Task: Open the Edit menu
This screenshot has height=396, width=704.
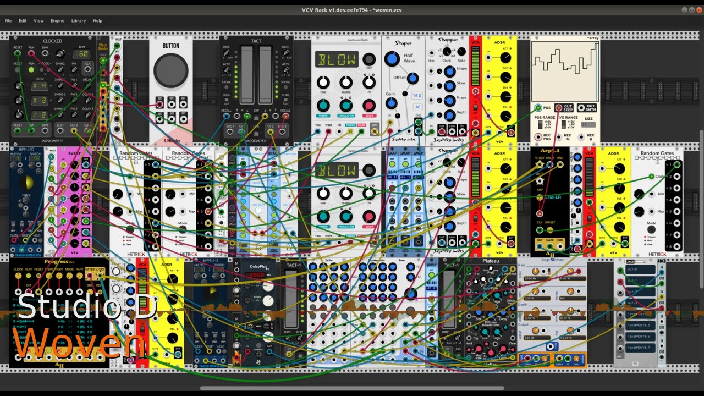Action: point(23,21)
